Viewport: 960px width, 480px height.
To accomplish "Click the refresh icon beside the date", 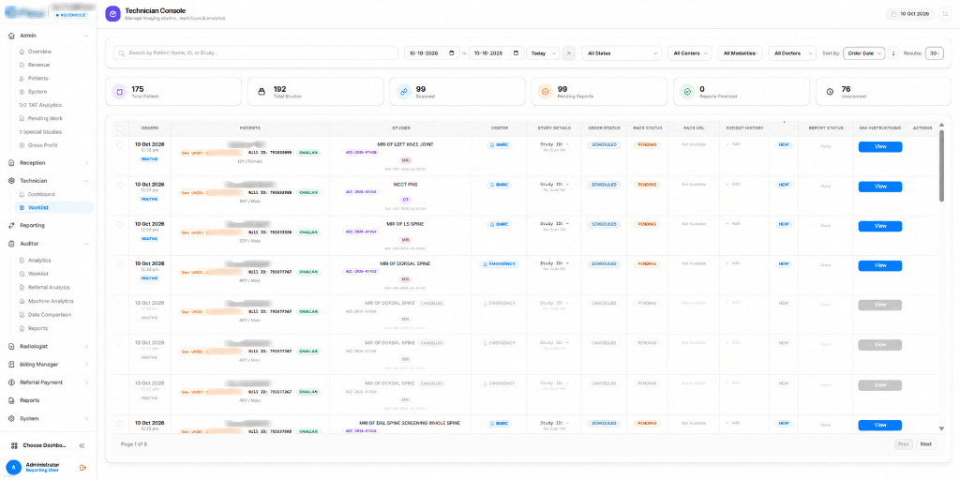I will click(944, 13).
